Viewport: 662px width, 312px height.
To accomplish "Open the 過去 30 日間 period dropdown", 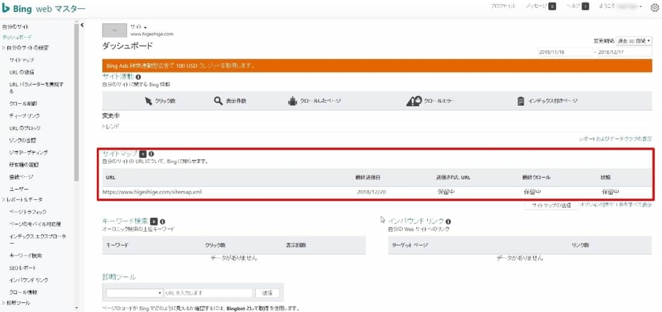I will coord(634,41).
